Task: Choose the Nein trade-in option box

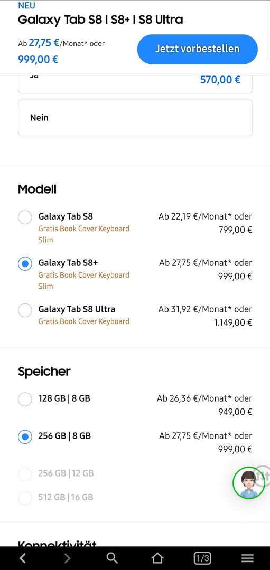Action: (x=135, y=118)
